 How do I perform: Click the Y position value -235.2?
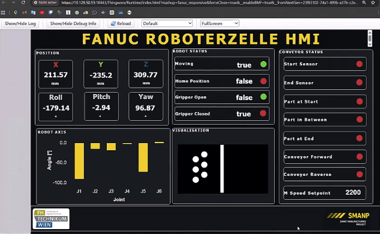101,75
